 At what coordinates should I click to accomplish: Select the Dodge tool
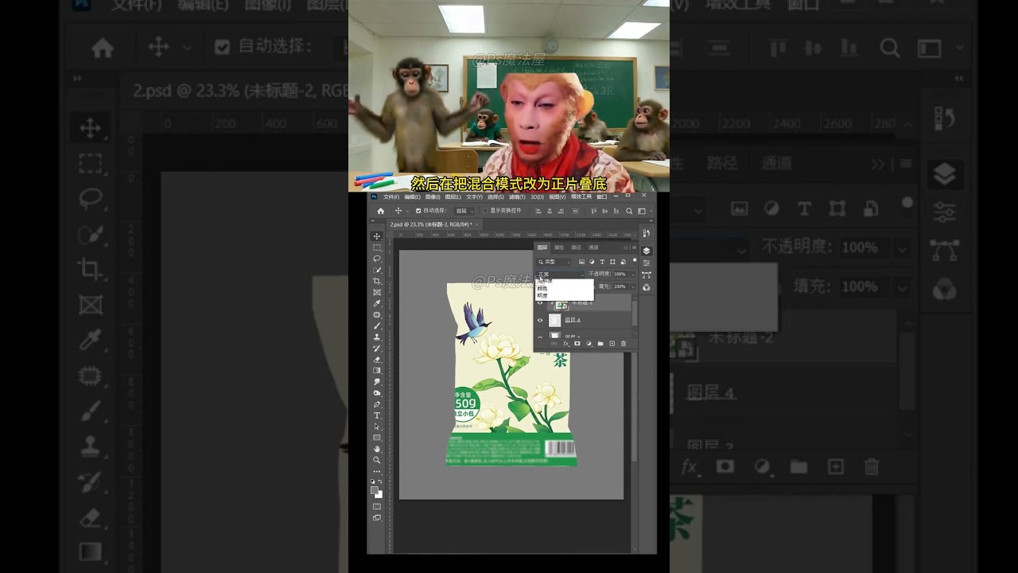(x=377, y=393)
